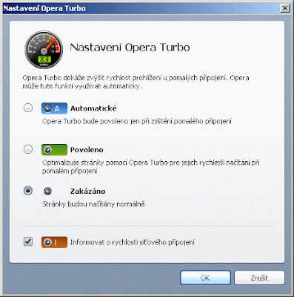Click the large Nastavení Opera Turbo heading
This screenshot has height=297, width=294.
tap(130, 48)
